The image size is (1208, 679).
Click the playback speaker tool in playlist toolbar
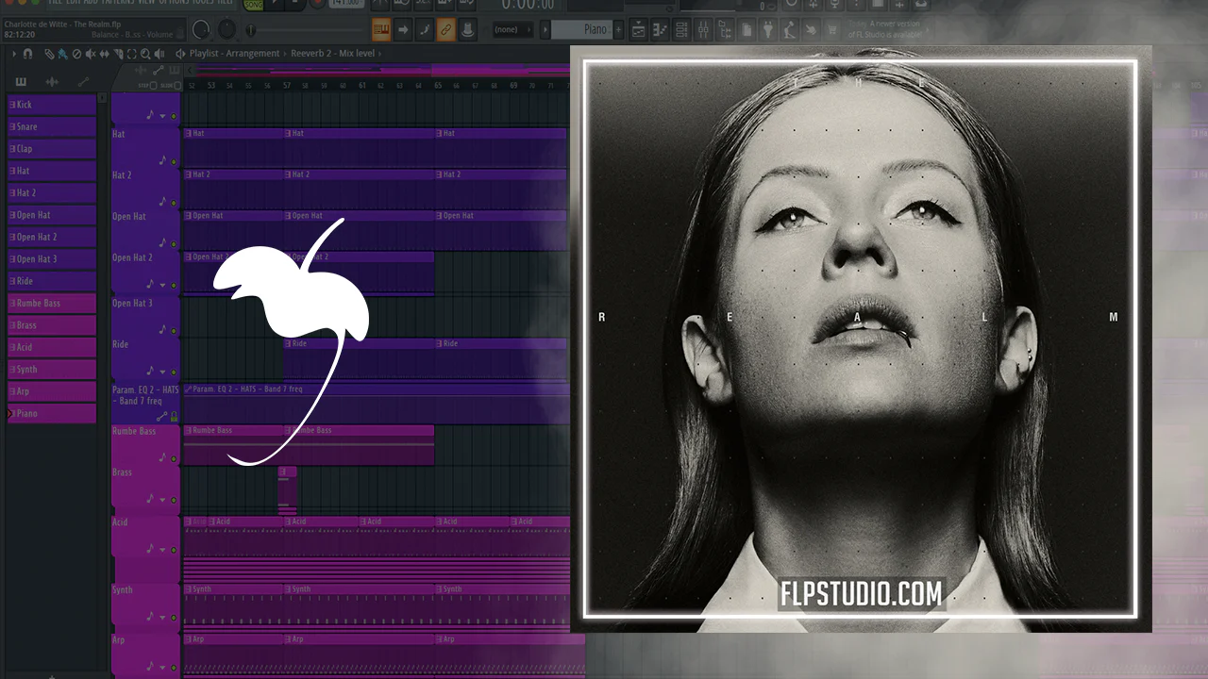158,54
